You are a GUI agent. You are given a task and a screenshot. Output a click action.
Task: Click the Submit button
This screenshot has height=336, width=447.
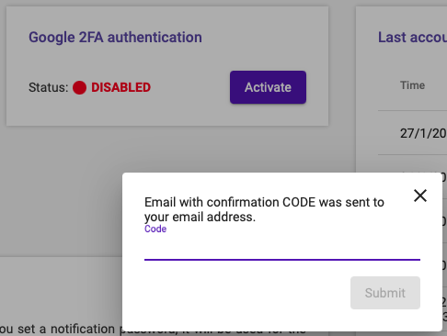coord(385,293)
